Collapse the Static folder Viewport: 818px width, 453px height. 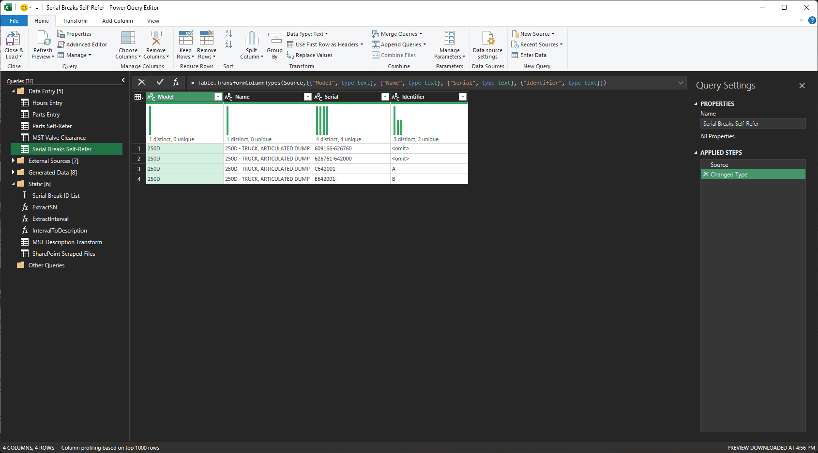click(x=14, y=184)
